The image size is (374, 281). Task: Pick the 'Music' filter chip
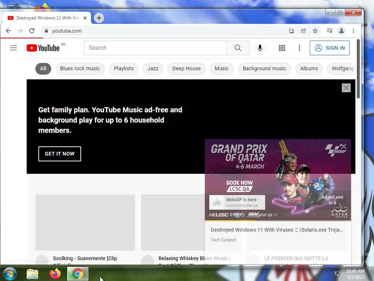[x=222, y=68]
